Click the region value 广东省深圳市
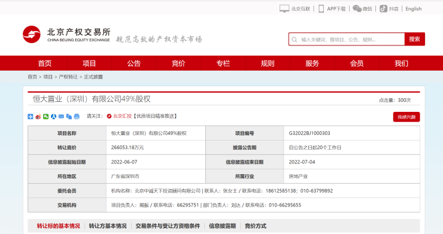Viewport: 443px width, 234px height. point(125,177)
